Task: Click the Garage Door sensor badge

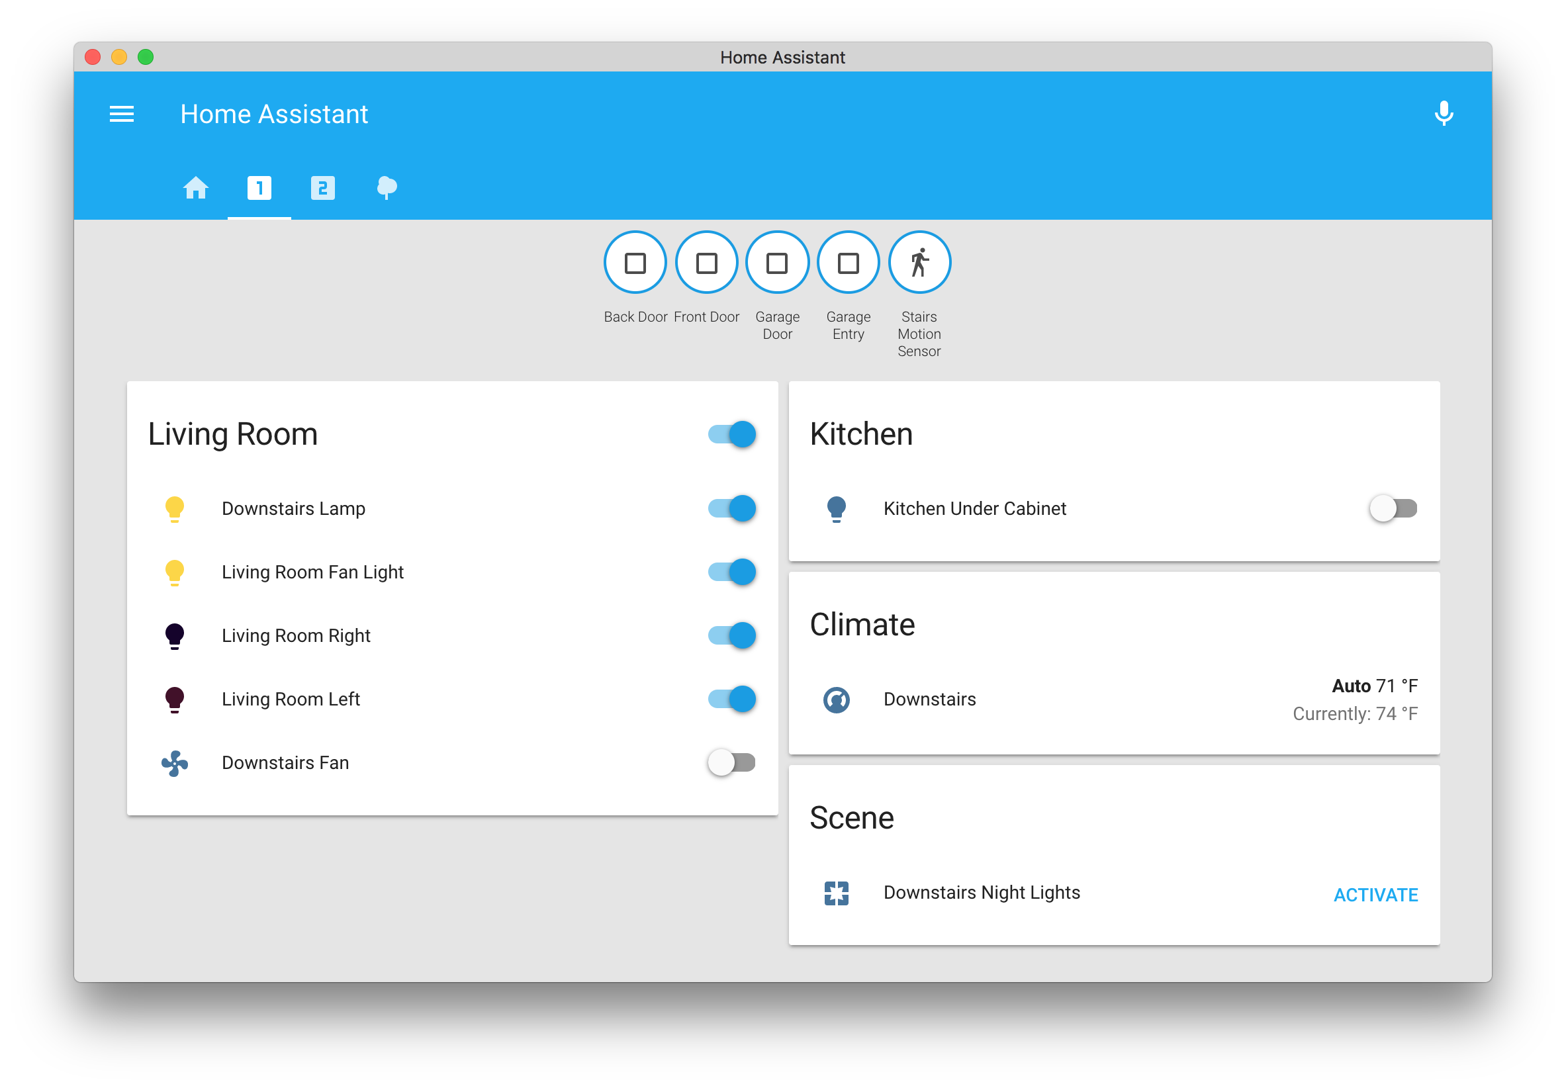Action: coord(776,263)
